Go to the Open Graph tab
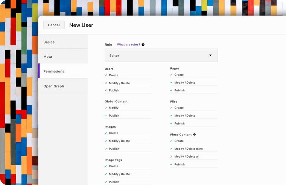This screenshot has height=185, width=286. (x=63, y=86)
